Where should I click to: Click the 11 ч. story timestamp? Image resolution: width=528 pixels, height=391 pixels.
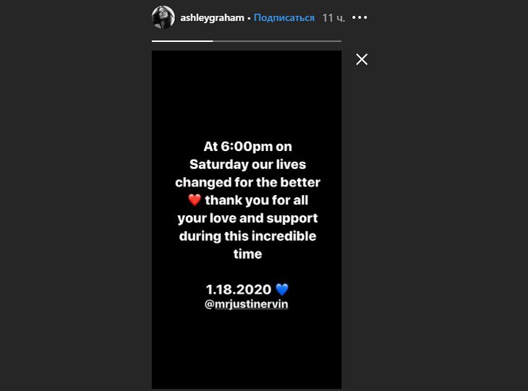click(x=333, y=17)
